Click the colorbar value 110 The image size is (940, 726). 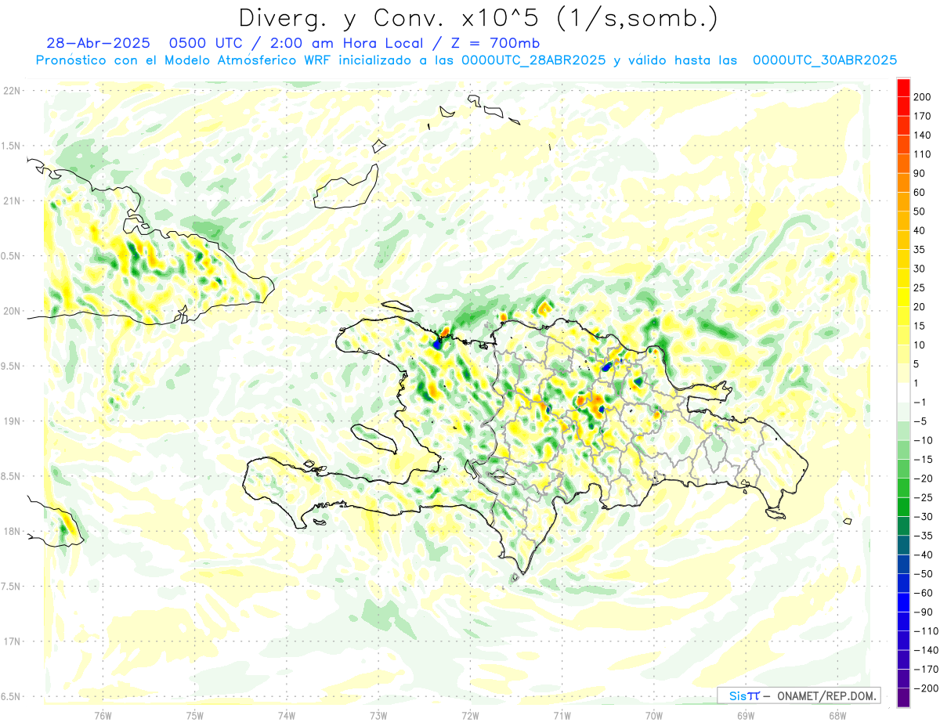coord(922,154)
